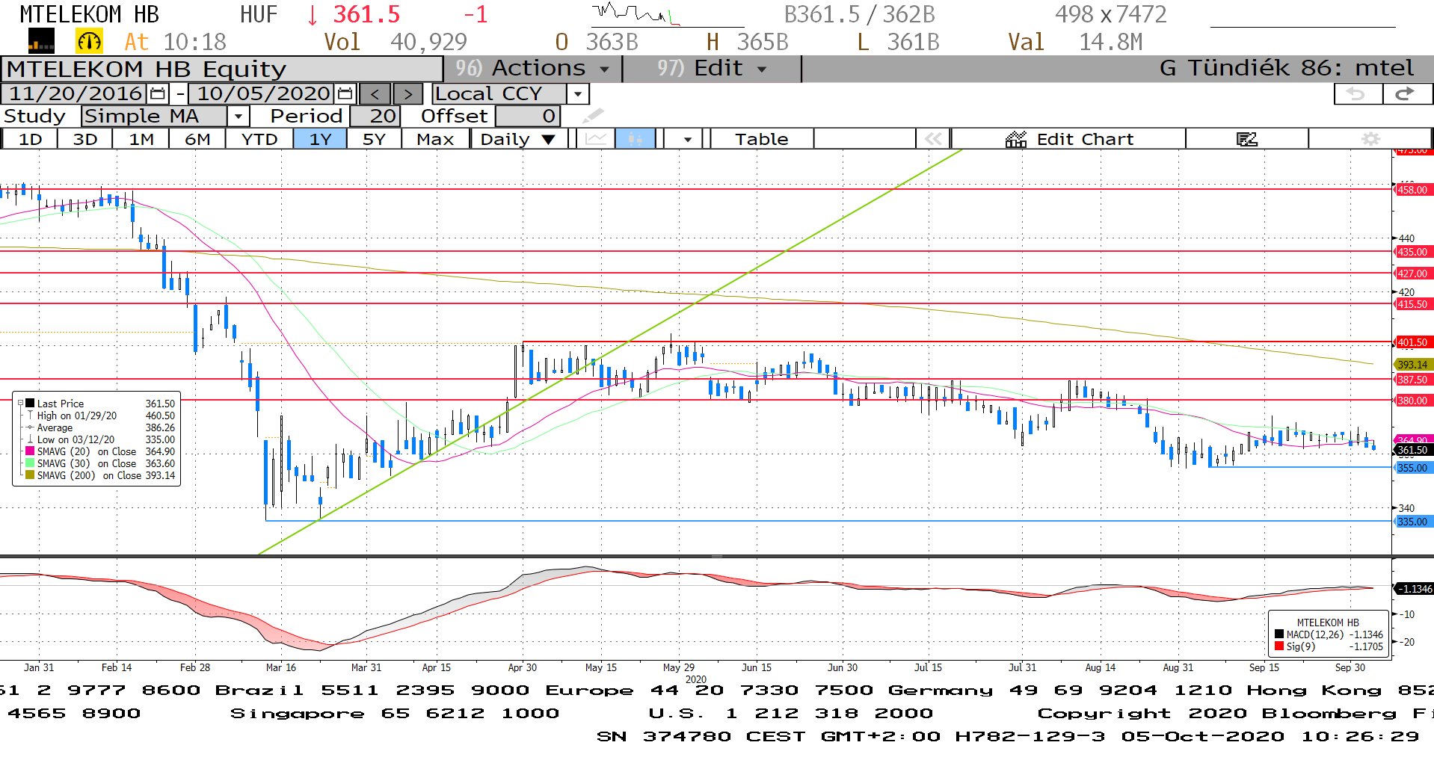The height and width of the screenshot is (766, 1434).
Task: Select the 6M range tab
Action: 197,139
